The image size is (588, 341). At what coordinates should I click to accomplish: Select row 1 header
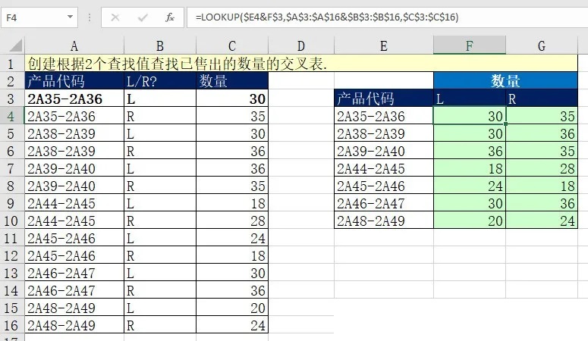coord(11,64)
